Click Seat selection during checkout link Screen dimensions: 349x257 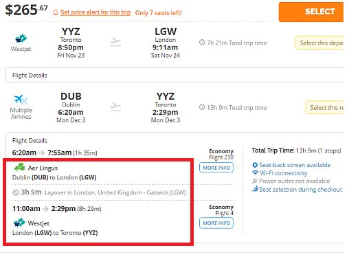click(300, 190)
